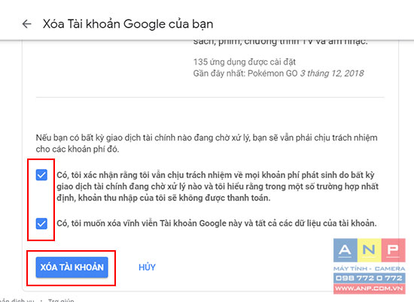
Task: Click the WWW.ANP.COM.VN watermark address
Action: click(370, 288)
